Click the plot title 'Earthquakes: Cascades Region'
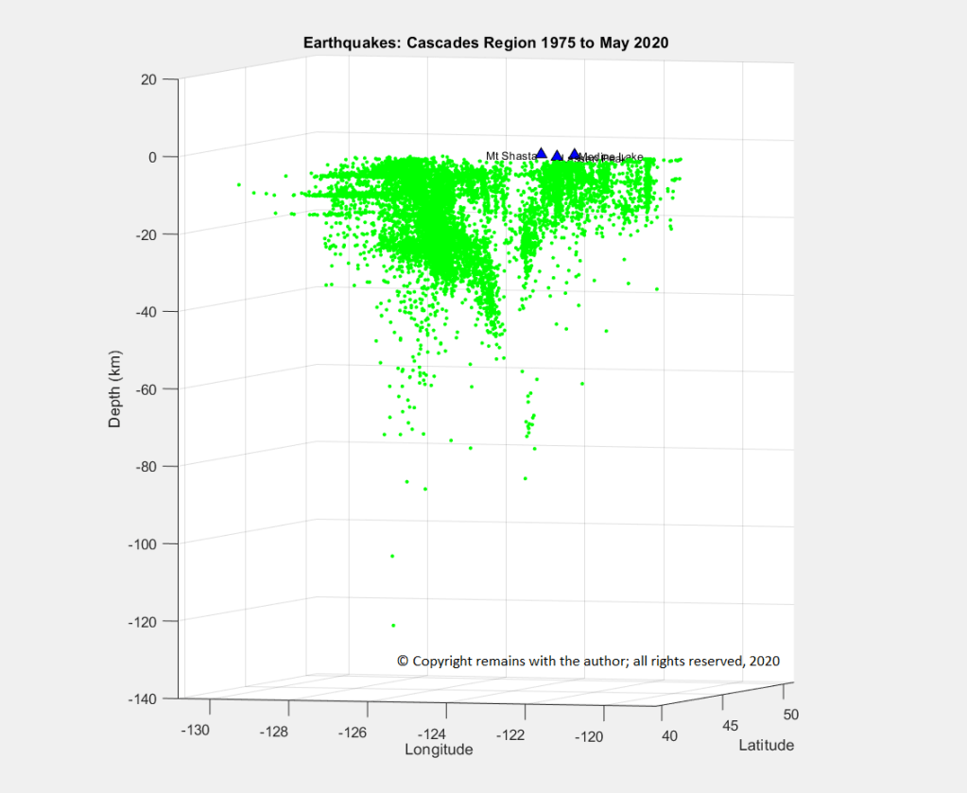Image resolution: width=967 pixels, height=793 pixels. [x=486, y=43]
